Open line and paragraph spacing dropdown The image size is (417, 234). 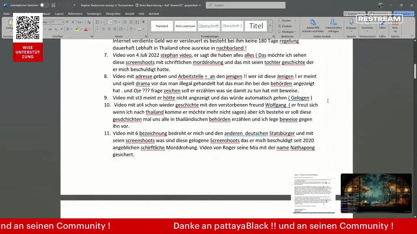[x=122, y=29]
